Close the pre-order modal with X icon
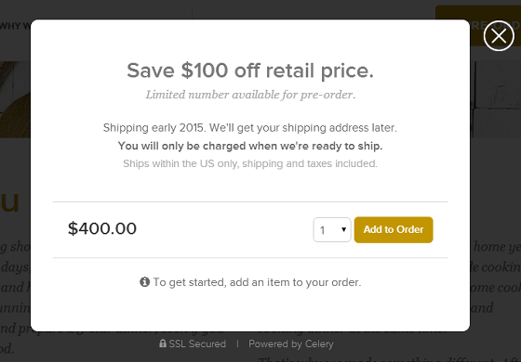The width and height of the screenshot is (521, 362). click(x=499, y=36)
